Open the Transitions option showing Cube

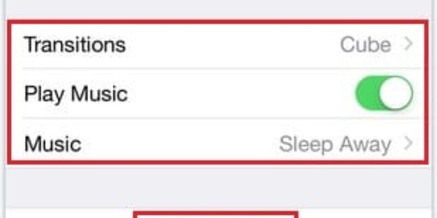[x=218, y=45]
